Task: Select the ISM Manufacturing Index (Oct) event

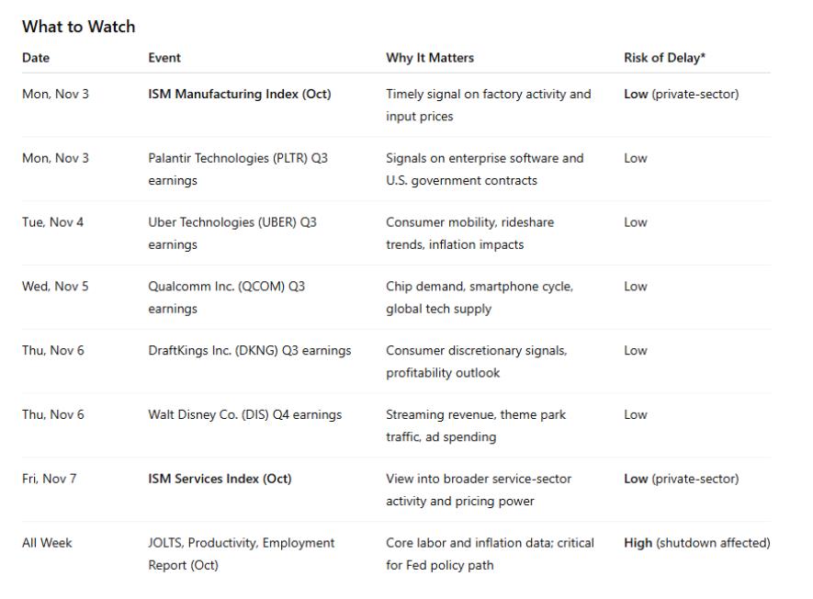Action: tap(239, 94)
